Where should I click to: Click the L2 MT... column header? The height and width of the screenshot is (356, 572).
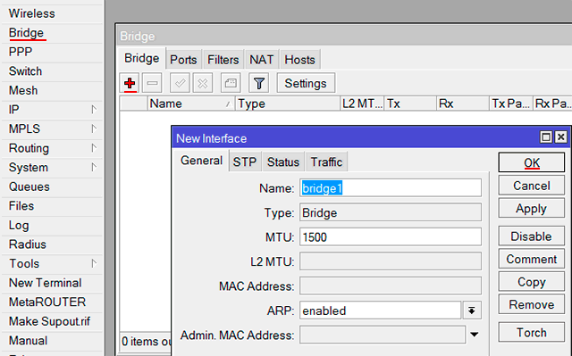click(362, 103)
